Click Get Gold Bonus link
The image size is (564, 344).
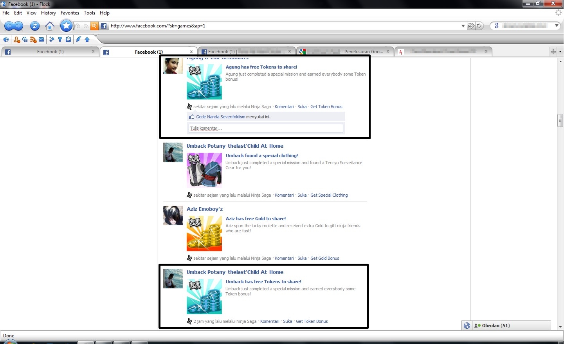[324, 258]
